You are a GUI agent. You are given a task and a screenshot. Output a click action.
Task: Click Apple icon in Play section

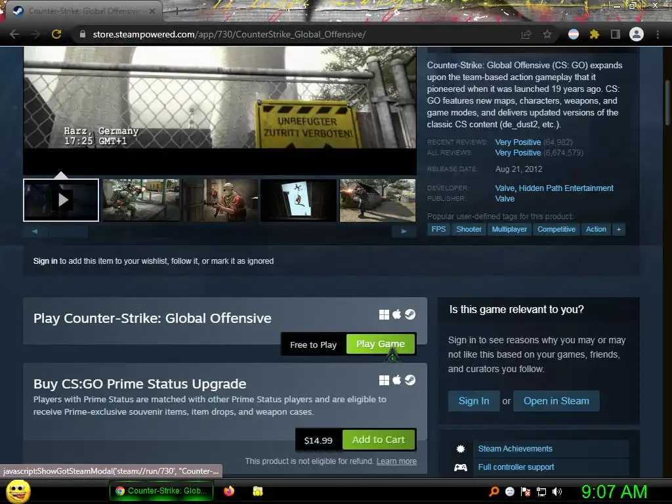click(x=397, y=314)
